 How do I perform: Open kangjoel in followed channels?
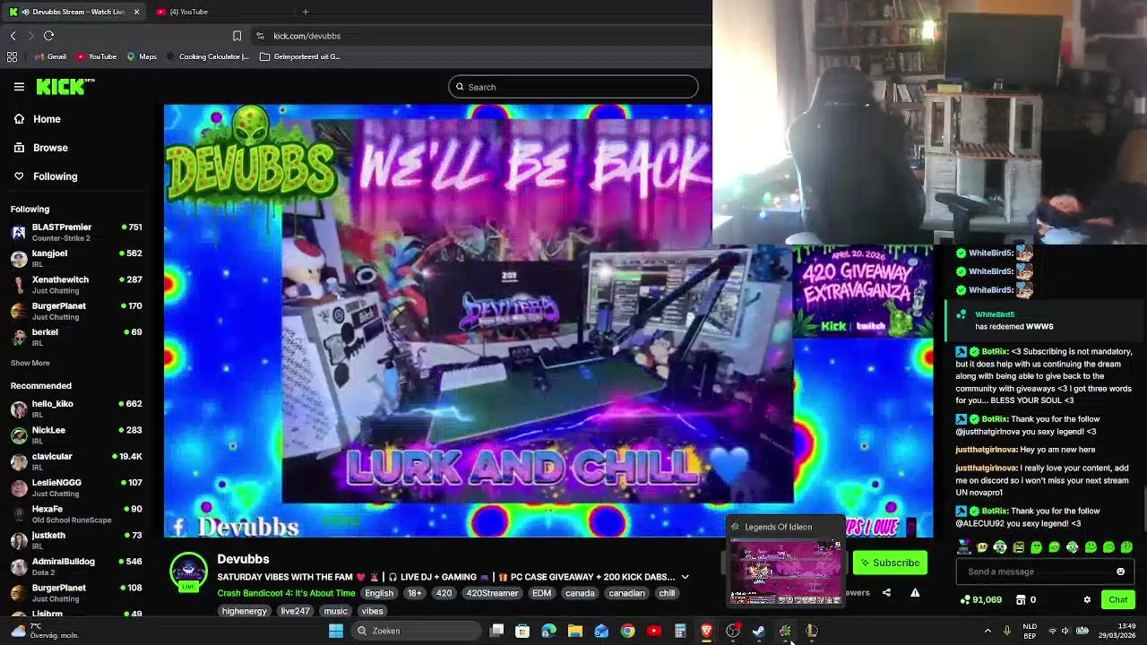[76, 258]
